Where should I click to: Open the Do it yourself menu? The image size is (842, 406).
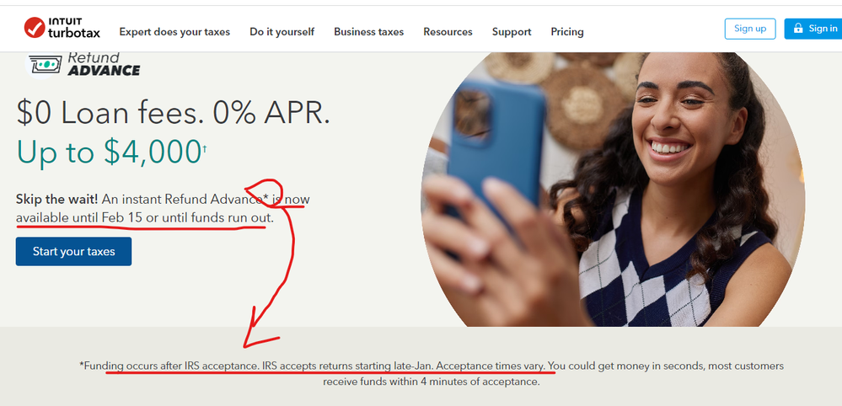click(282, 32)
